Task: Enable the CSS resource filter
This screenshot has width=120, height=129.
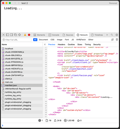Action: tap(53, 40)
